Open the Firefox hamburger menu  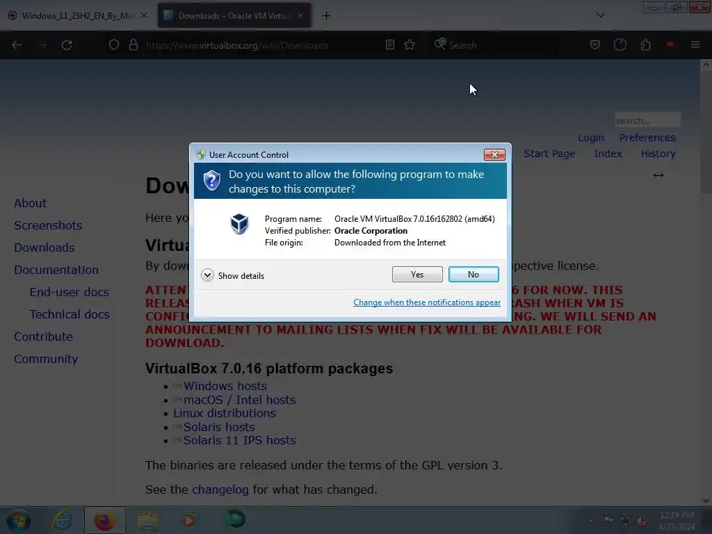pyautogui.click(x=695, y=45)
